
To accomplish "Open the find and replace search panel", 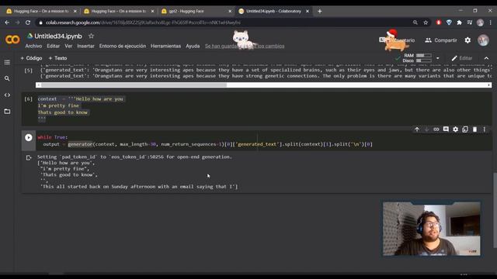I will click(x=7, y=78).
